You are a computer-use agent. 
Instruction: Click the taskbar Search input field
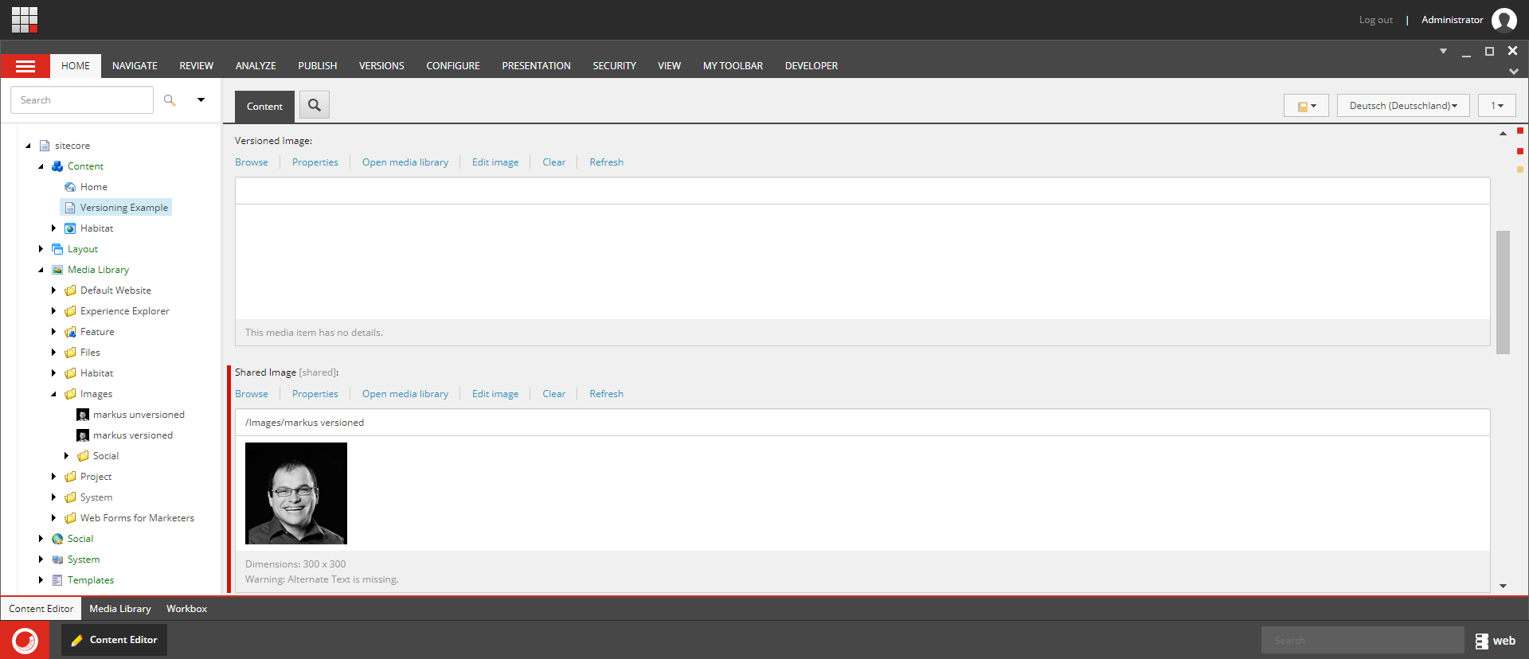tap(1363, 640)
